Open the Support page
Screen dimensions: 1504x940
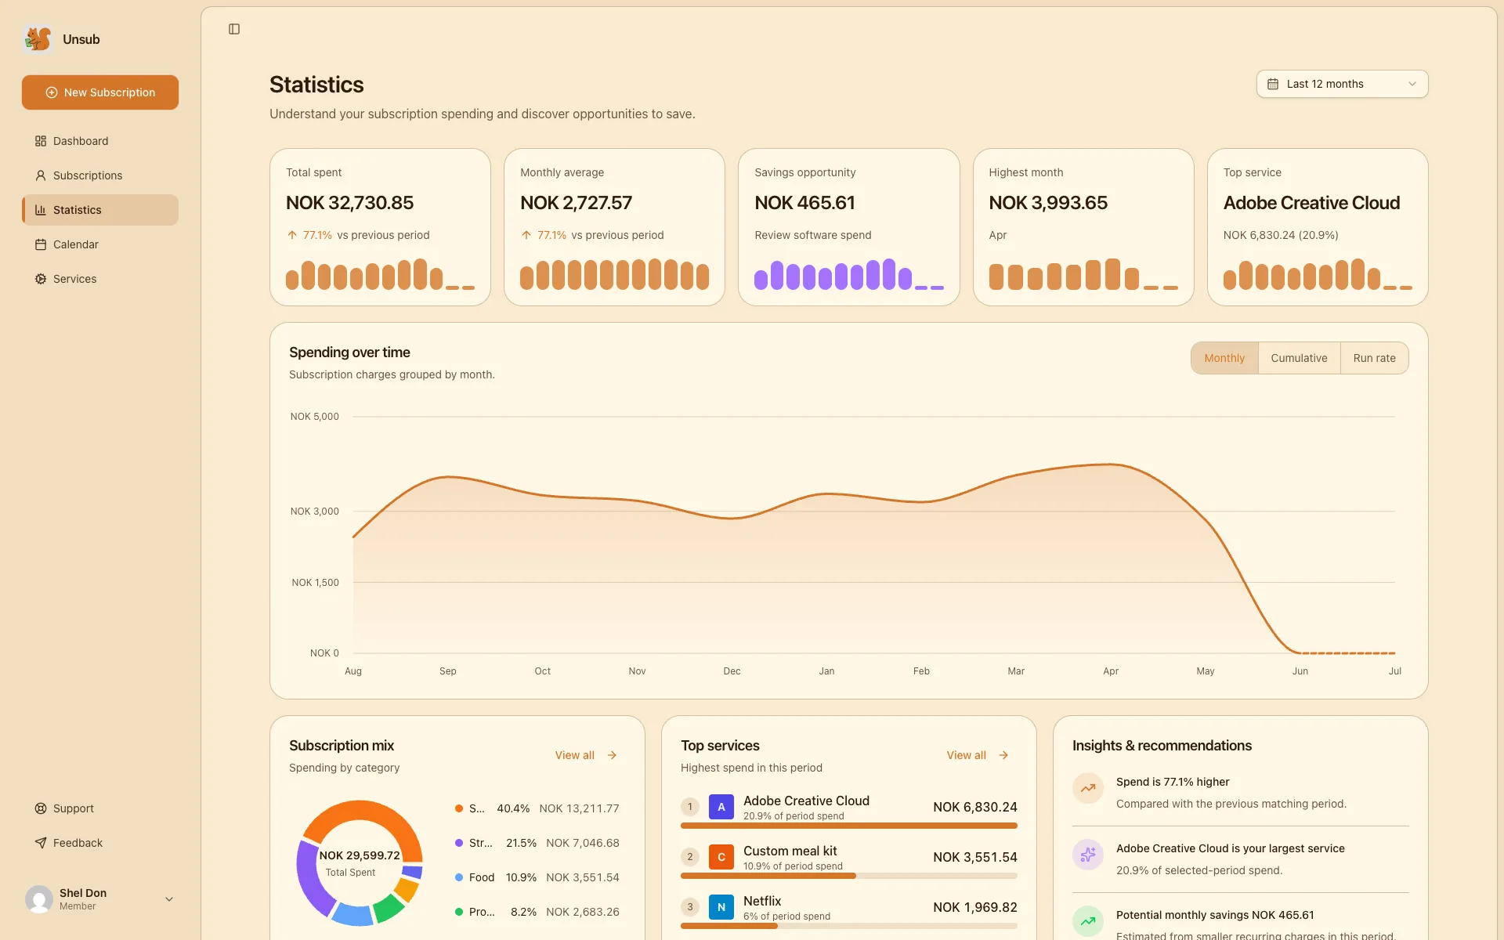pos(100,808)
